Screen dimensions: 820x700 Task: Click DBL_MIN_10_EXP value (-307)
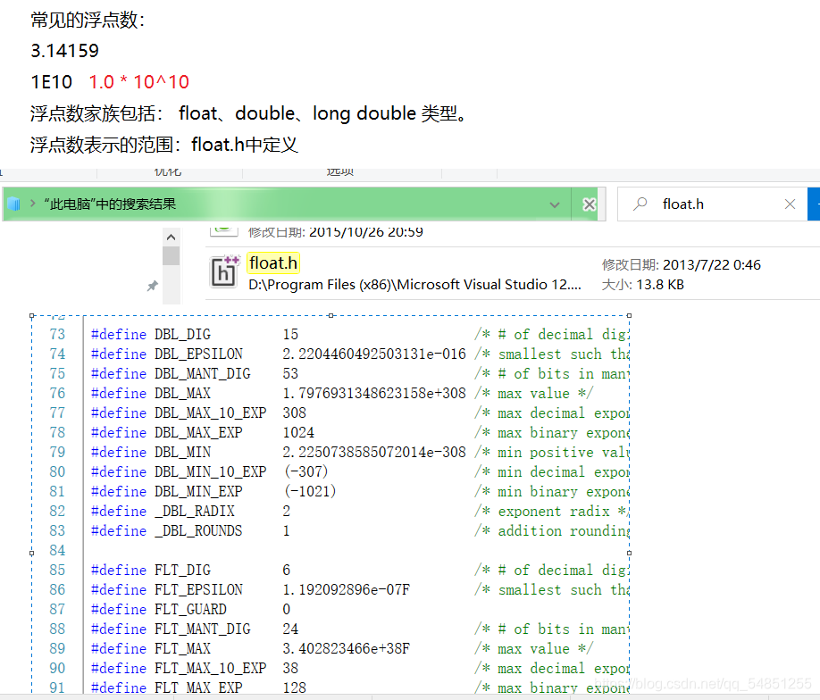click(x=305, y=471)
